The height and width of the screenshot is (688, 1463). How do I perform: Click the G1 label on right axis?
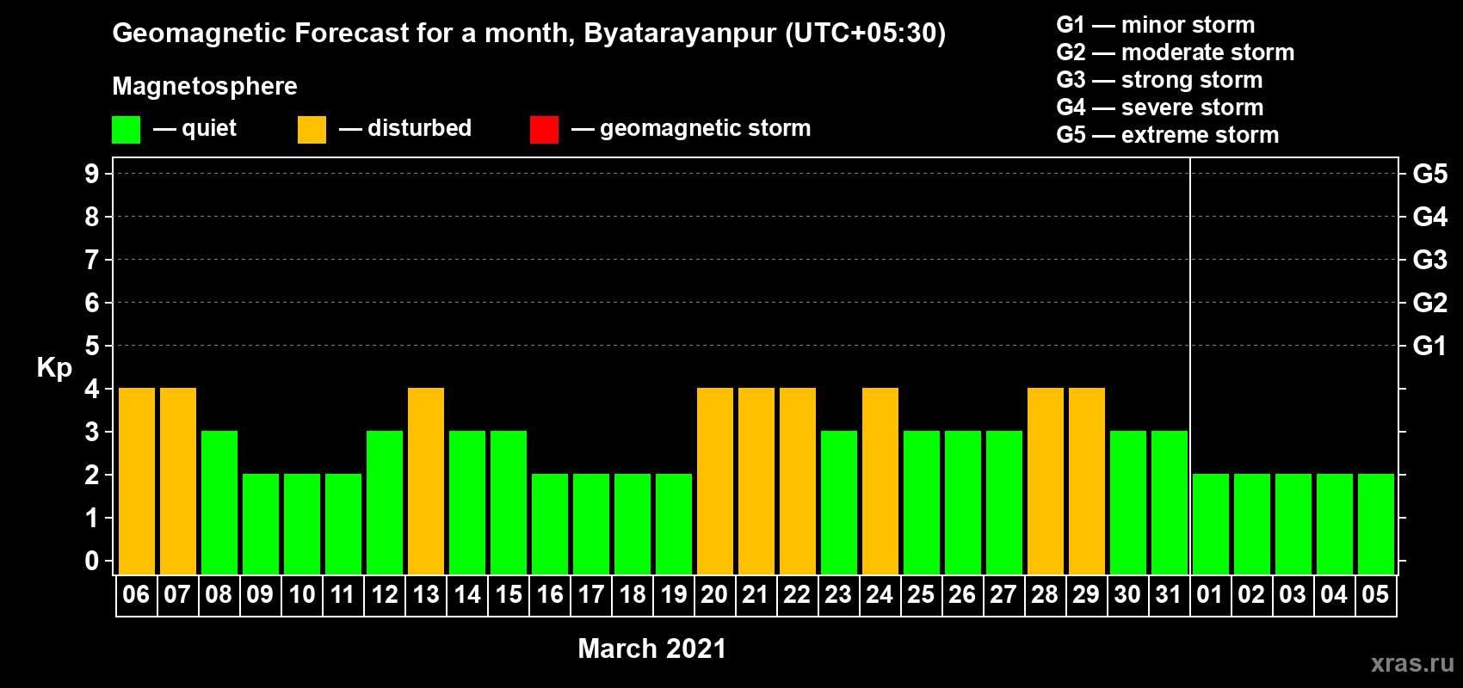(x=1429, y=346)
